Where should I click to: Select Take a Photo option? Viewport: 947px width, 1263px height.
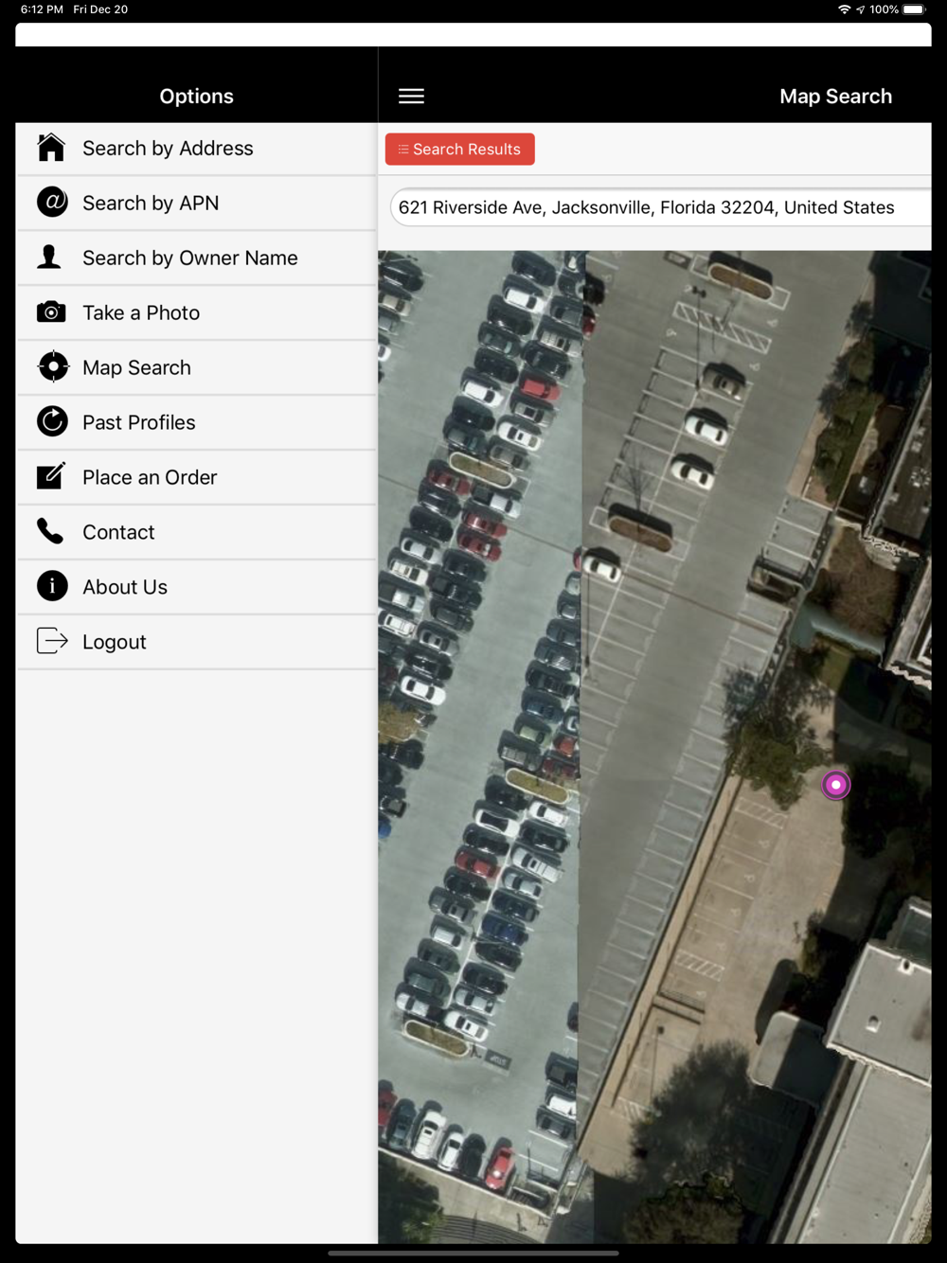[196, 313]
